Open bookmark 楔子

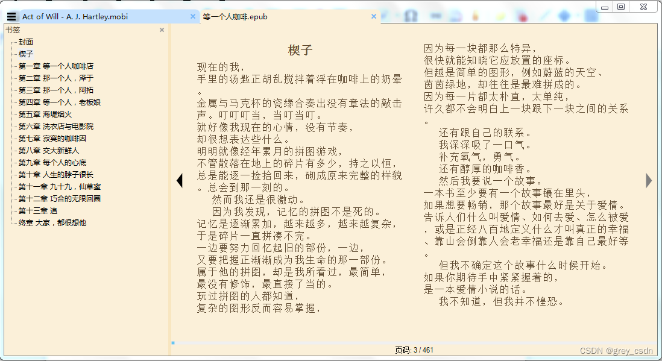(x=26, y=54)
